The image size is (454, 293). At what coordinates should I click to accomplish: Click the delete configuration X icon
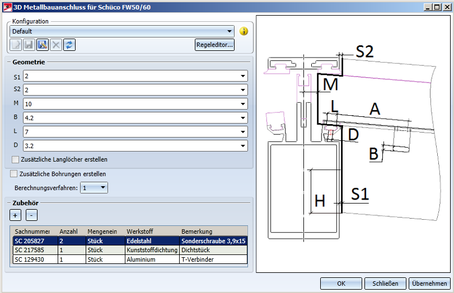tap(56, 45)
